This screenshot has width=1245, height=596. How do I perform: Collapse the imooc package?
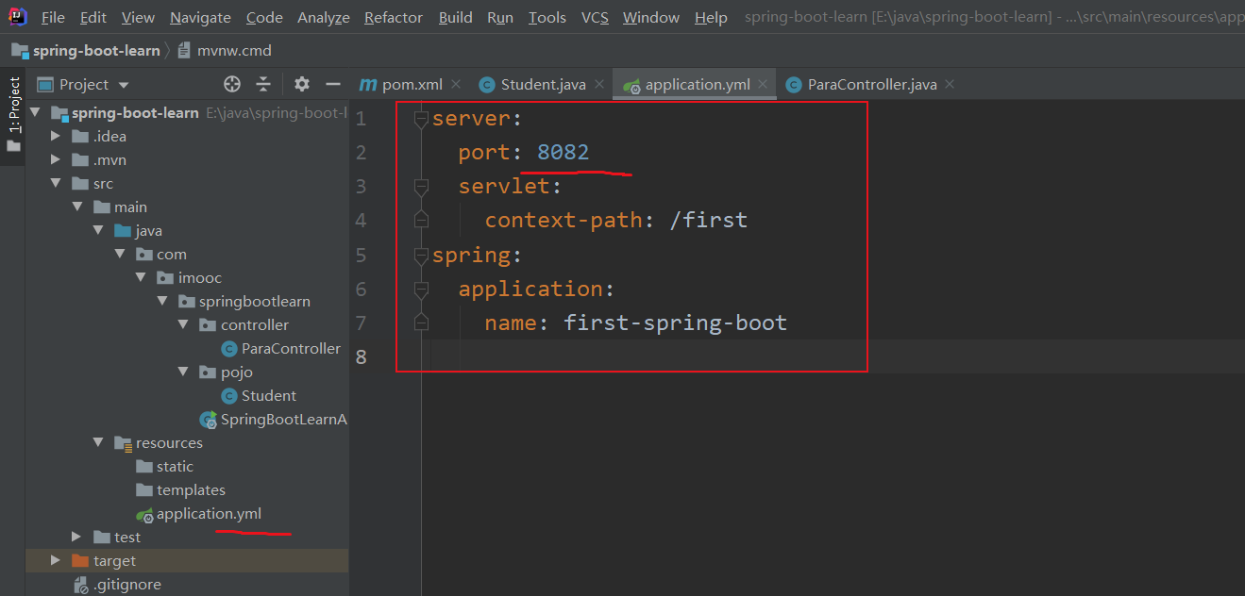coord(140,277)
